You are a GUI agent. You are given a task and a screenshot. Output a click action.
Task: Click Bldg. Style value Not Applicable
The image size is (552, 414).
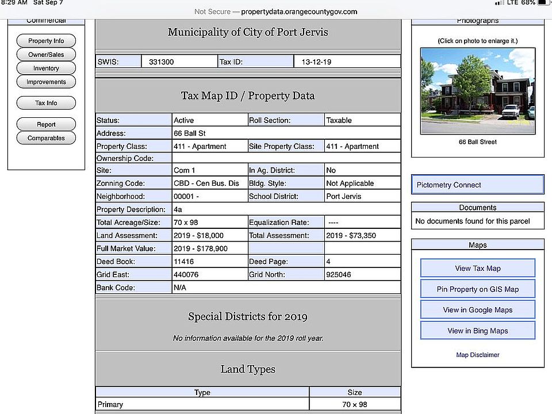(x=350, y=183)
